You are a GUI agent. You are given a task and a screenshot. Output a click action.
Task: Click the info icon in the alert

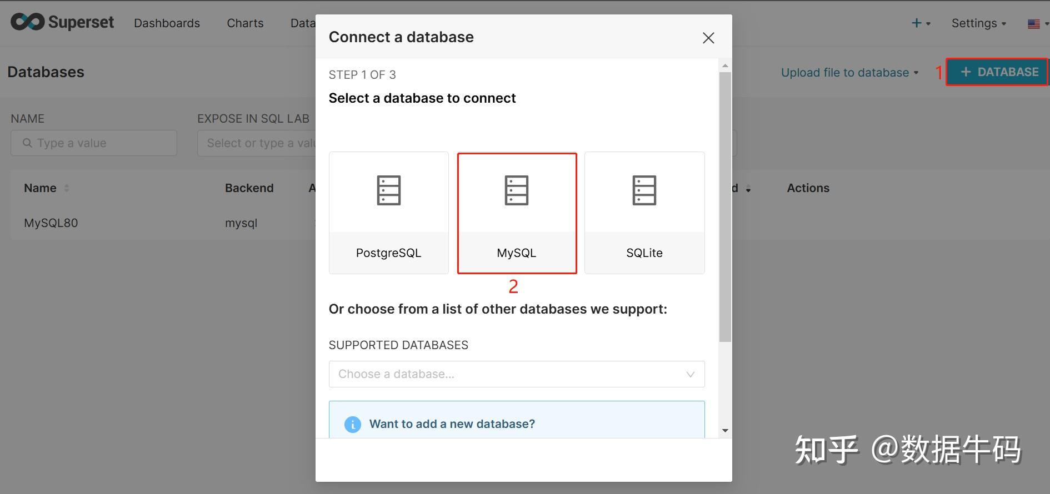click(x=352, y=425)
